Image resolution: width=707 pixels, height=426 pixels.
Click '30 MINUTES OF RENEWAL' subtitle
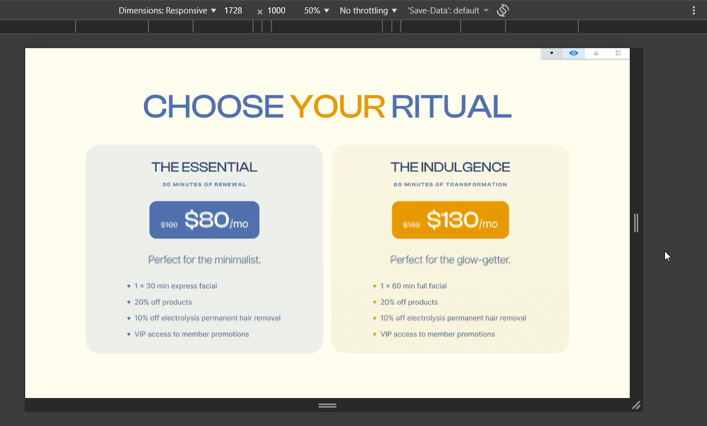coord(204,184)
